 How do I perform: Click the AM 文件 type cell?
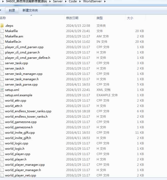click(103, 36)
